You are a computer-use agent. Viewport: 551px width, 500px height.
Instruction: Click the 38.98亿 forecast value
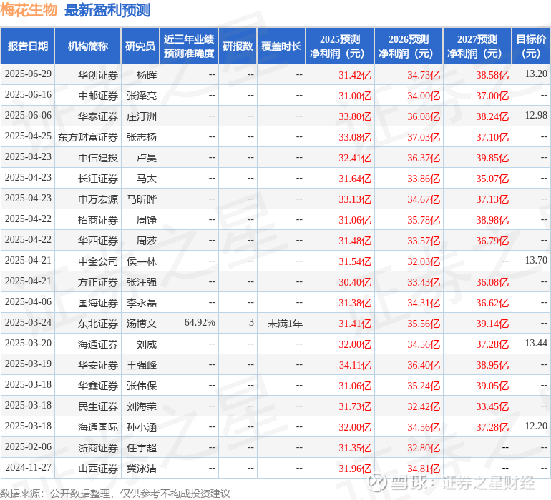[x=492, y=220]
